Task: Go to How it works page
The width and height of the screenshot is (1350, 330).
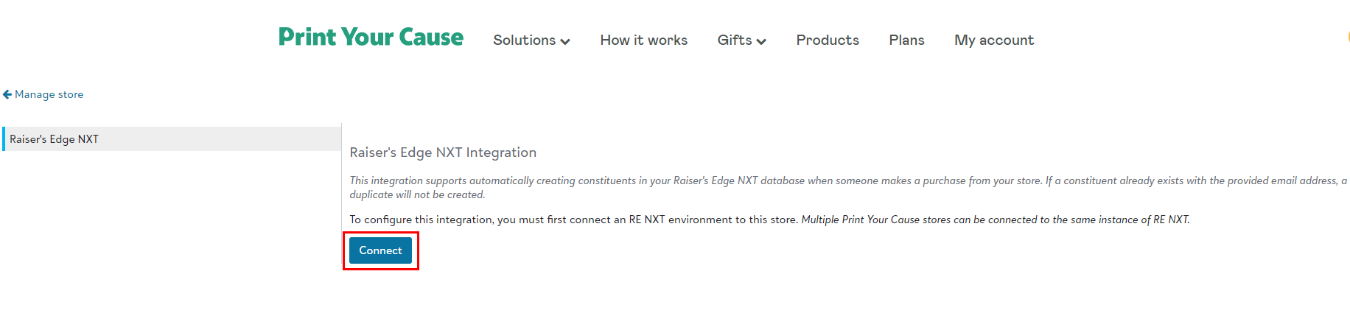Action: [x=643, y=41]
